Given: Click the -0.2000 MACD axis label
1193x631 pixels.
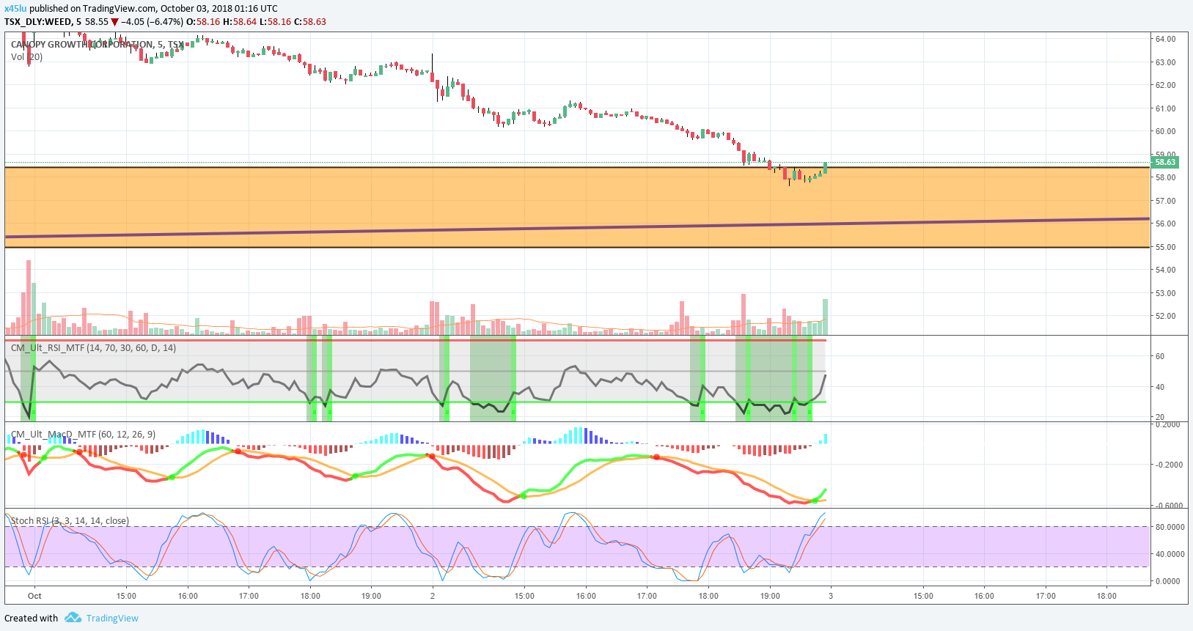Looking at the screenshot, I should [1168, 465].
